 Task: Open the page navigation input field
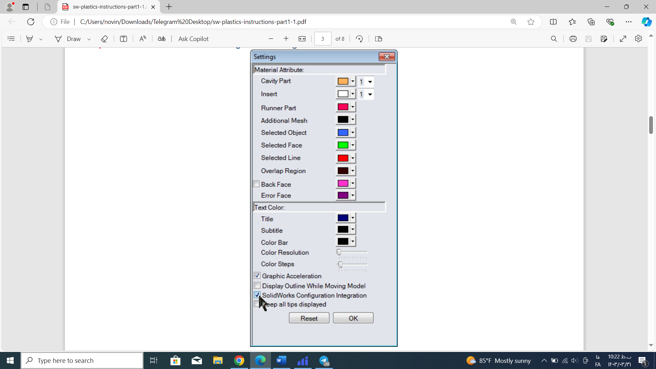tap(323, 39)
